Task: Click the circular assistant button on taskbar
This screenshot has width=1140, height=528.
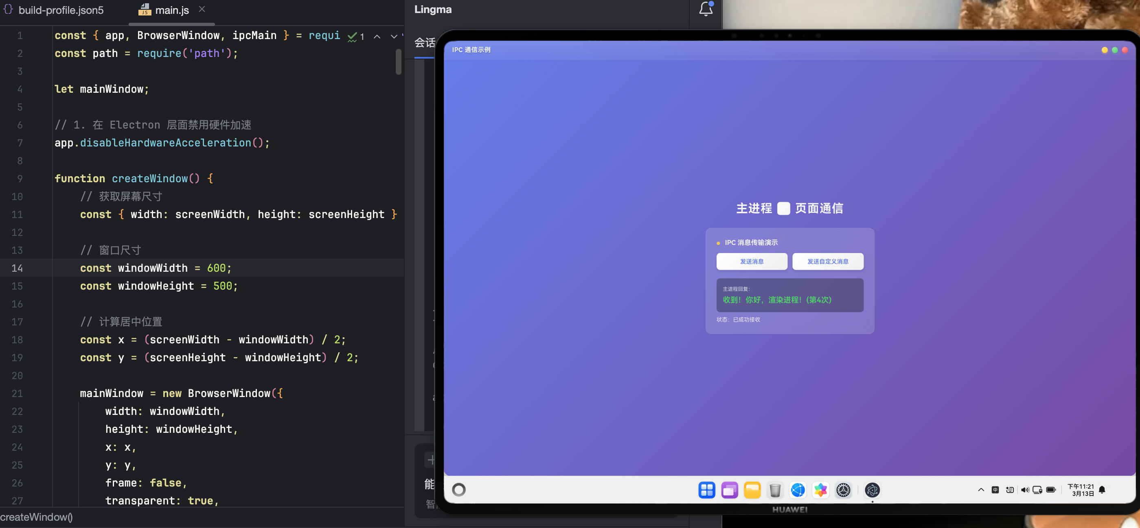Action: pyautogui.click(x=459, y=489)
